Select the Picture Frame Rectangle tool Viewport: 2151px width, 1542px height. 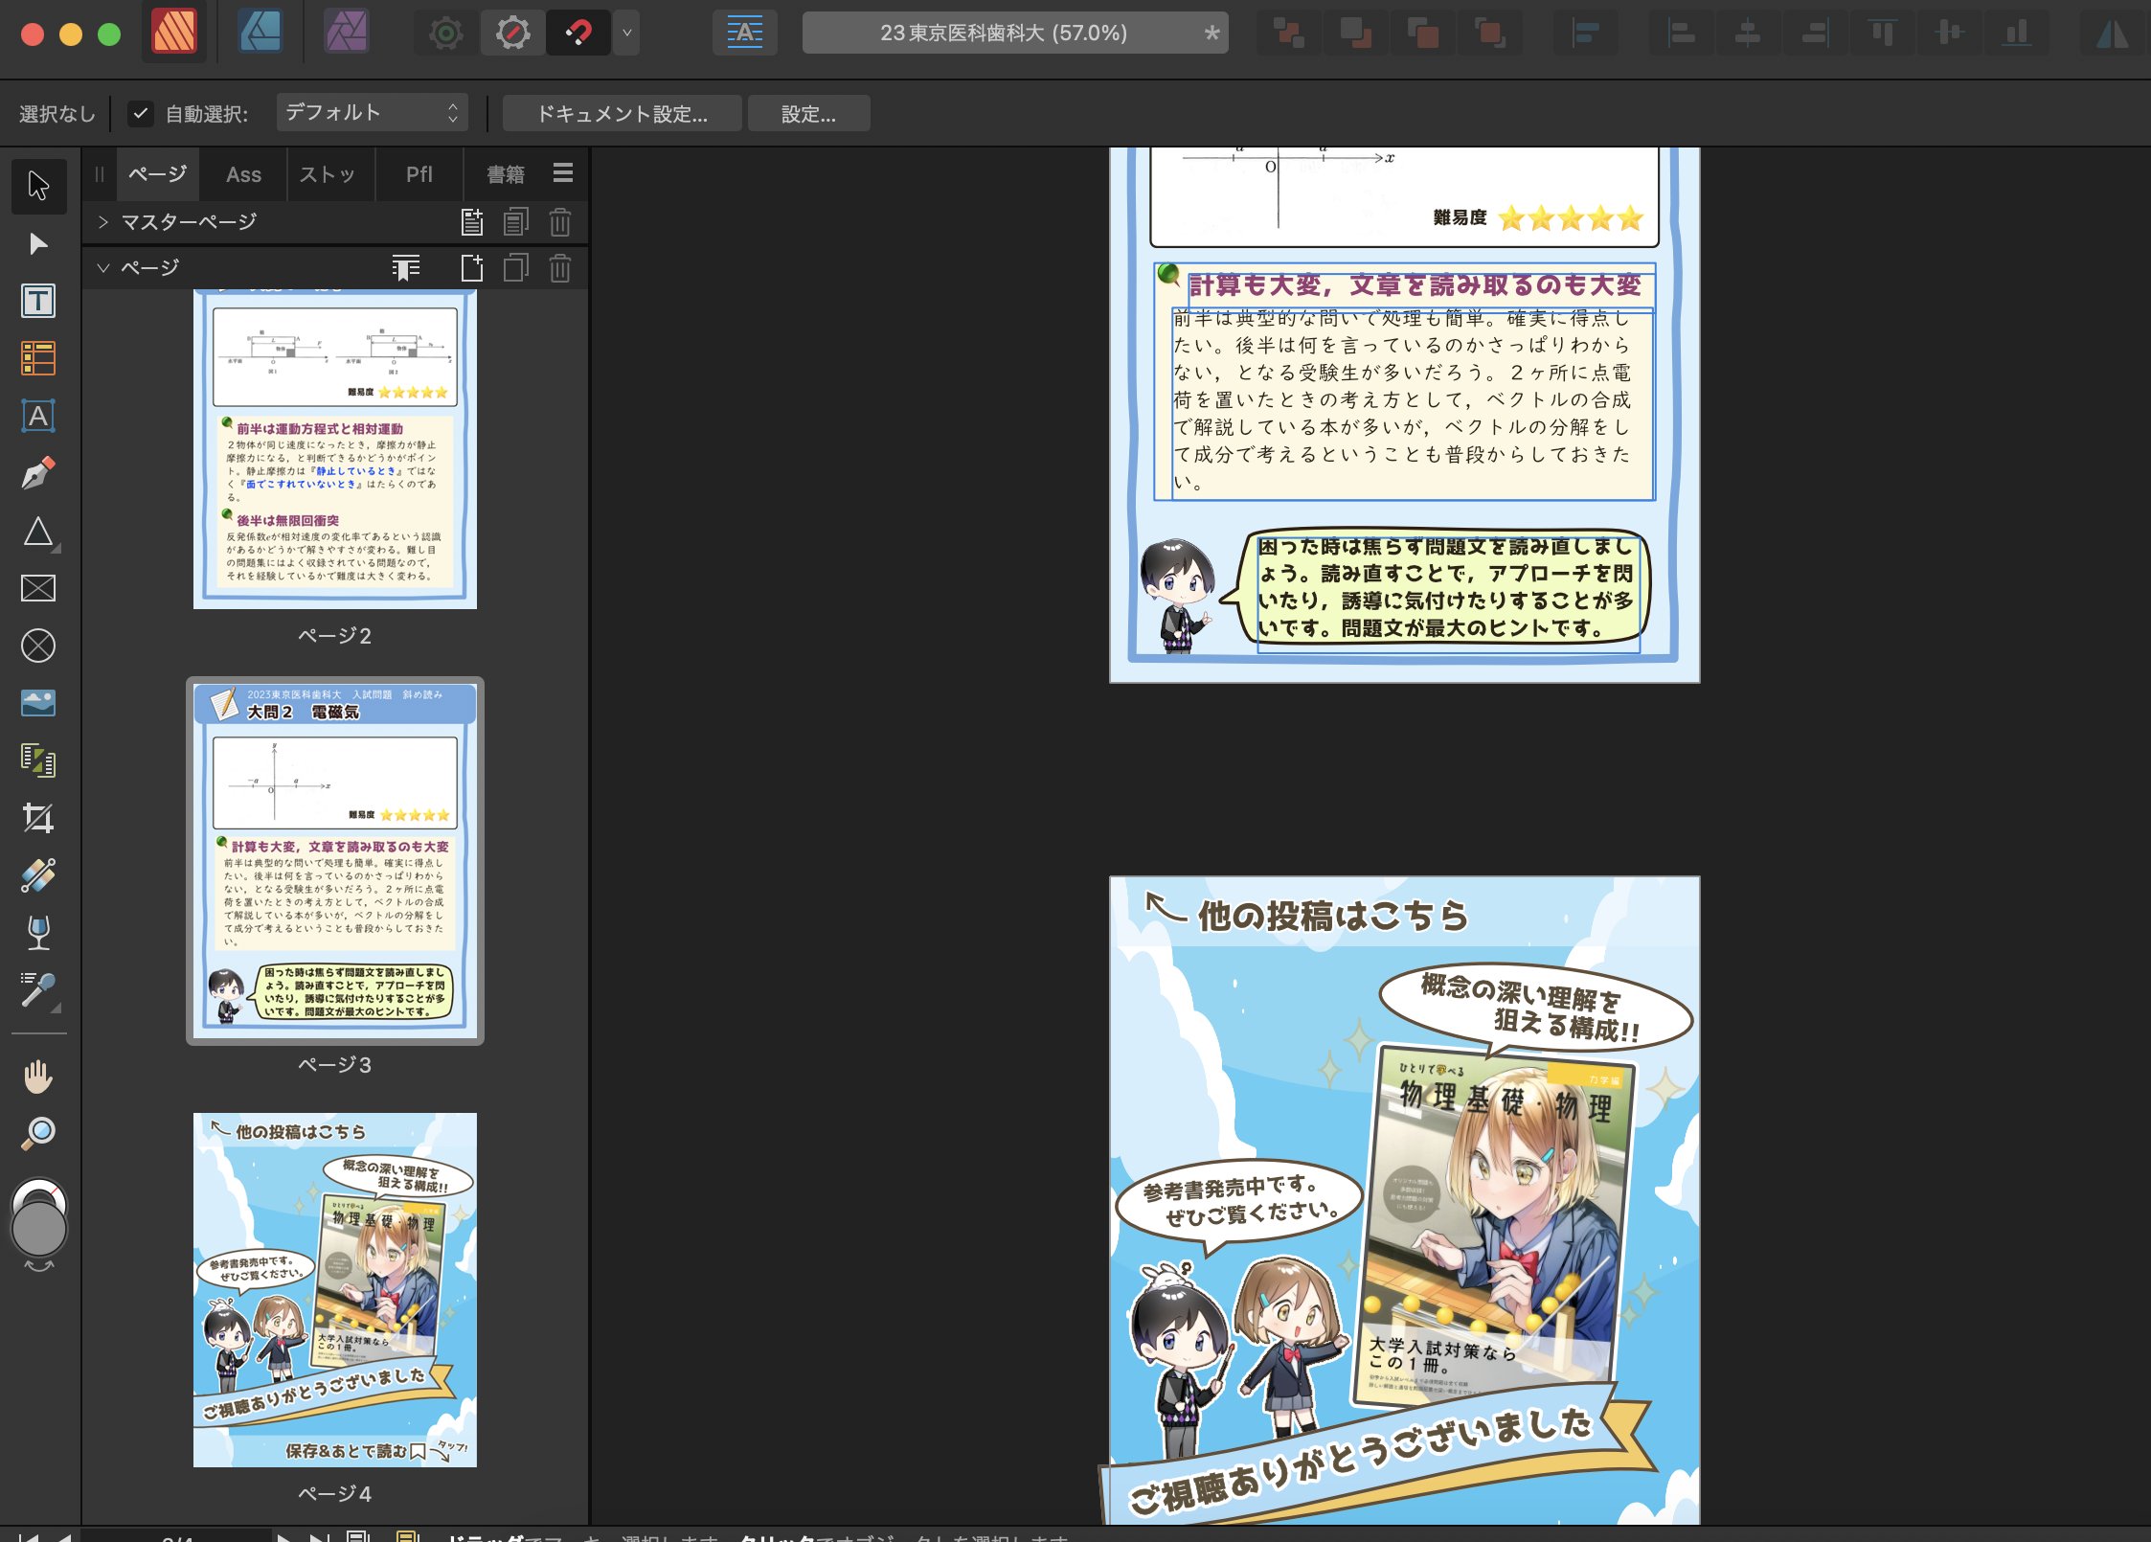click(x=38, y=588)
